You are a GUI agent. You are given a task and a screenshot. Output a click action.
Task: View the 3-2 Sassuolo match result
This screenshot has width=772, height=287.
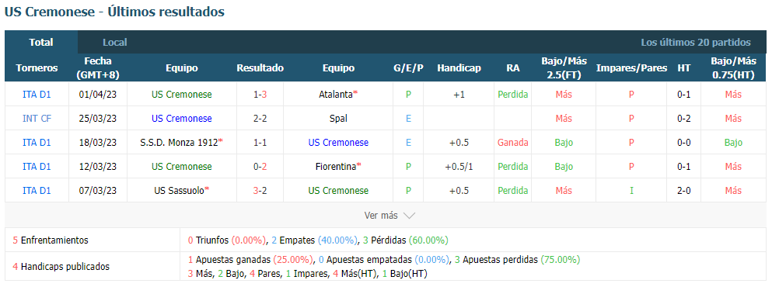tap(260, 191)
